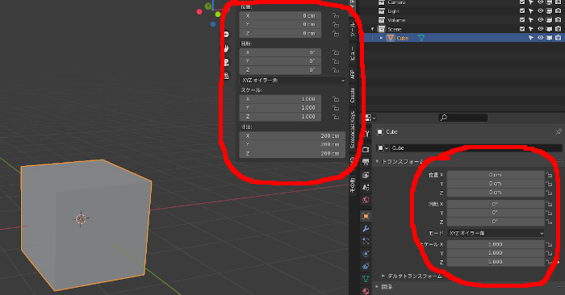Lock sidebar rotation Z with its padlock
Viewport: 565px width, 295px height.
(336, 70)
